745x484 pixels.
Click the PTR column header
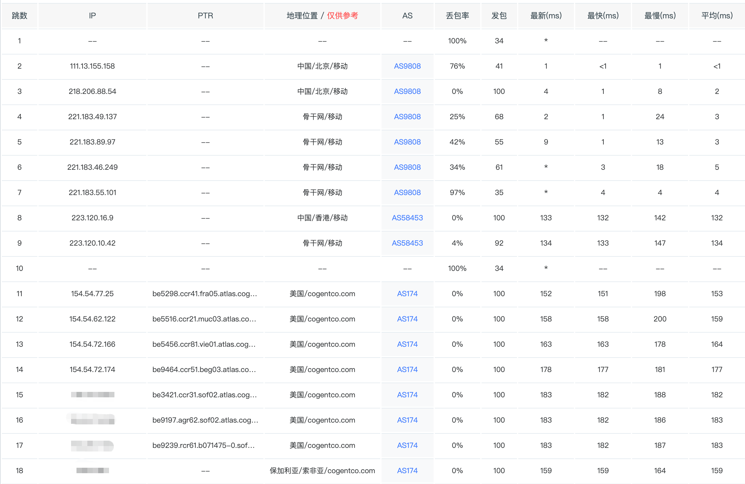[205, 16]
